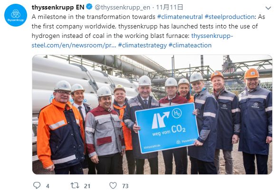277x191 pixels.
Task: Click the reply speech bubble icon
Action: point(37,185)
